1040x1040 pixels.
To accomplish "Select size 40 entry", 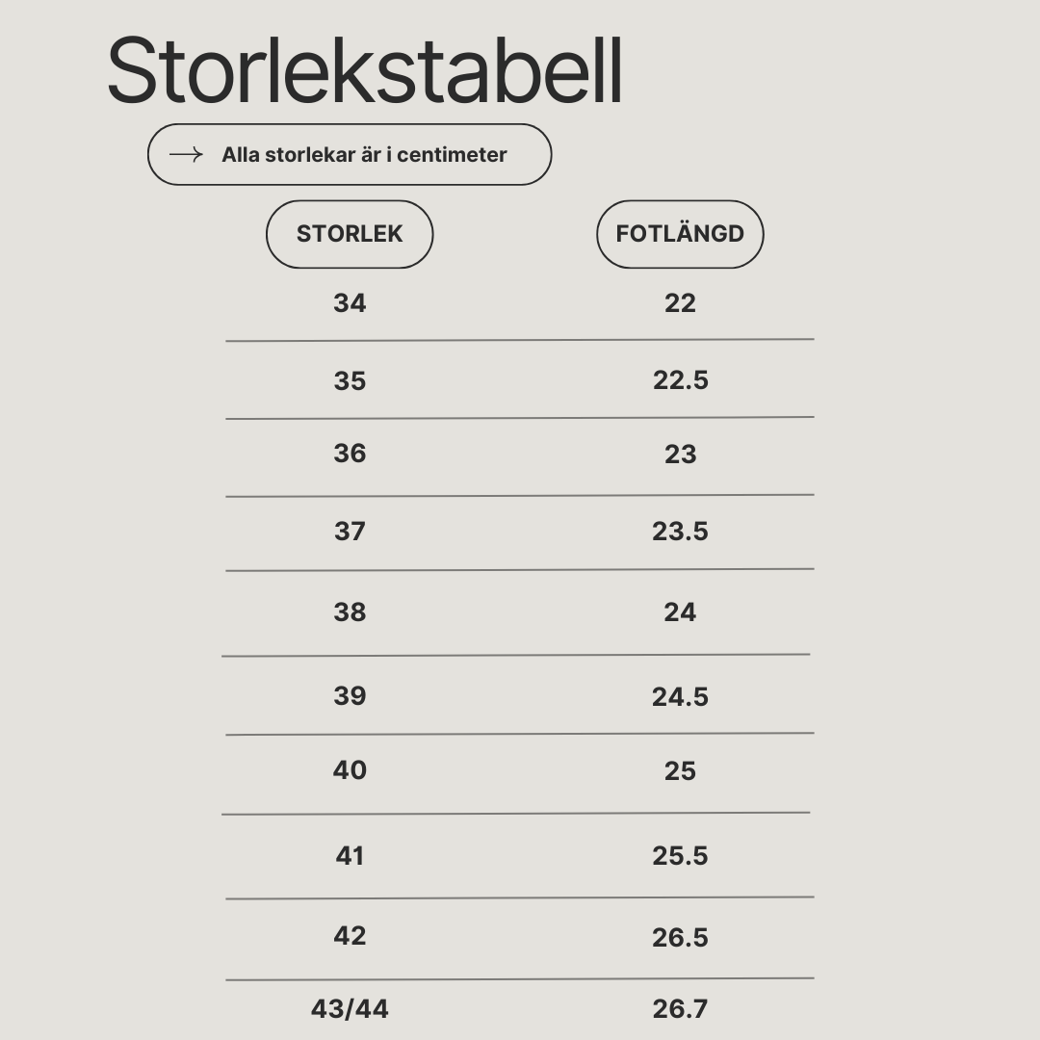I will point(350,770).
